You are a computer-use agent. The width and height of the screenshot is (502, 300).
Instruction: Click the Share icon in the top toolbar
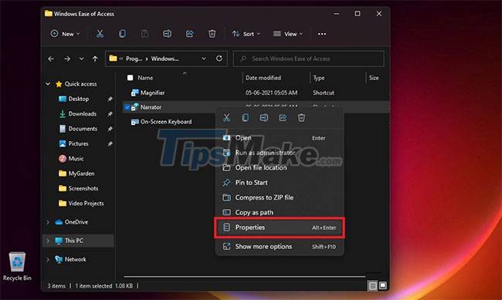coord(189,34)
